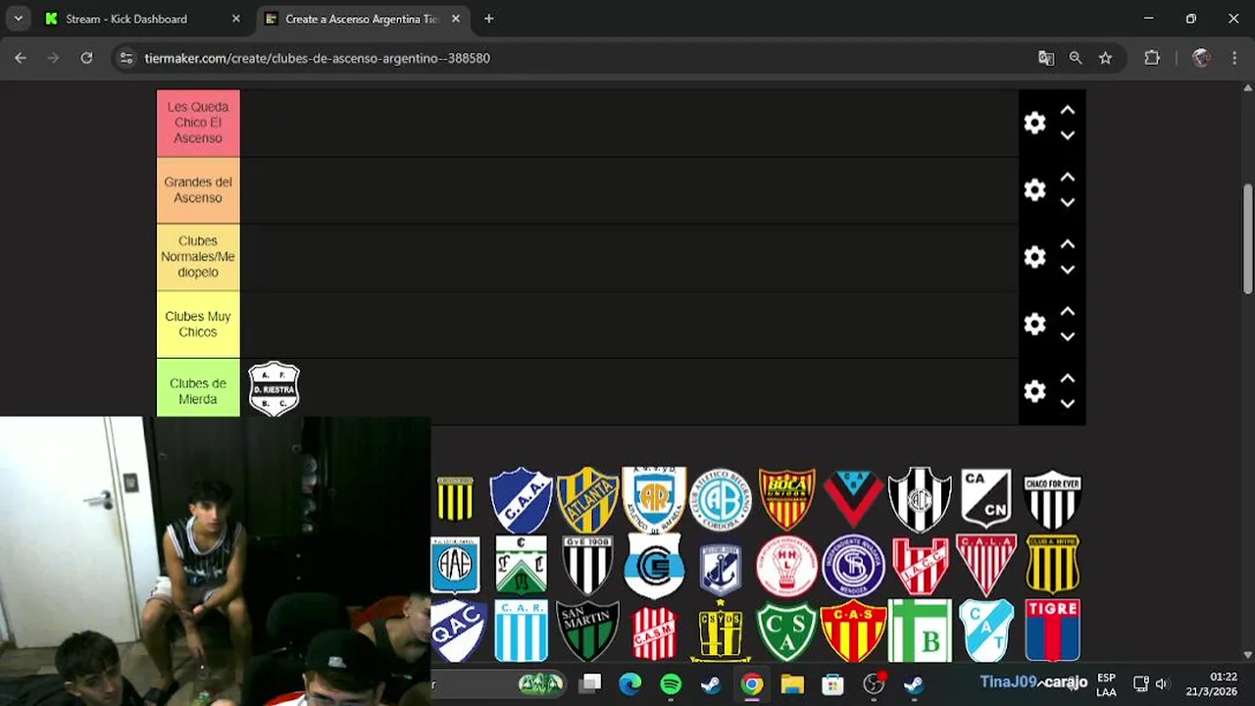This screenshot has height=706, width=1255.
Task: Switch to Create a Ascenso Argentina tab
Action: pos(360,19)
